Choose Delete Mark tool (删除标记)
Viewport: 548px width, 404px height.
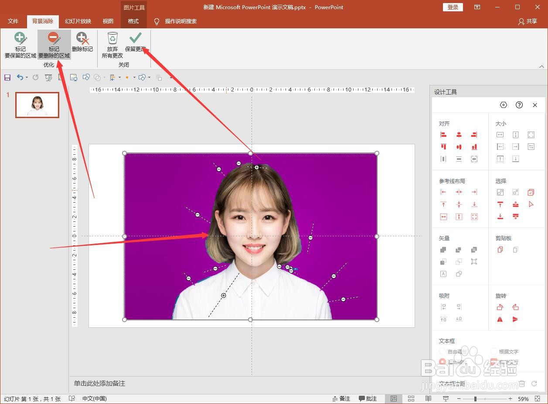click(x=82, y=42)
